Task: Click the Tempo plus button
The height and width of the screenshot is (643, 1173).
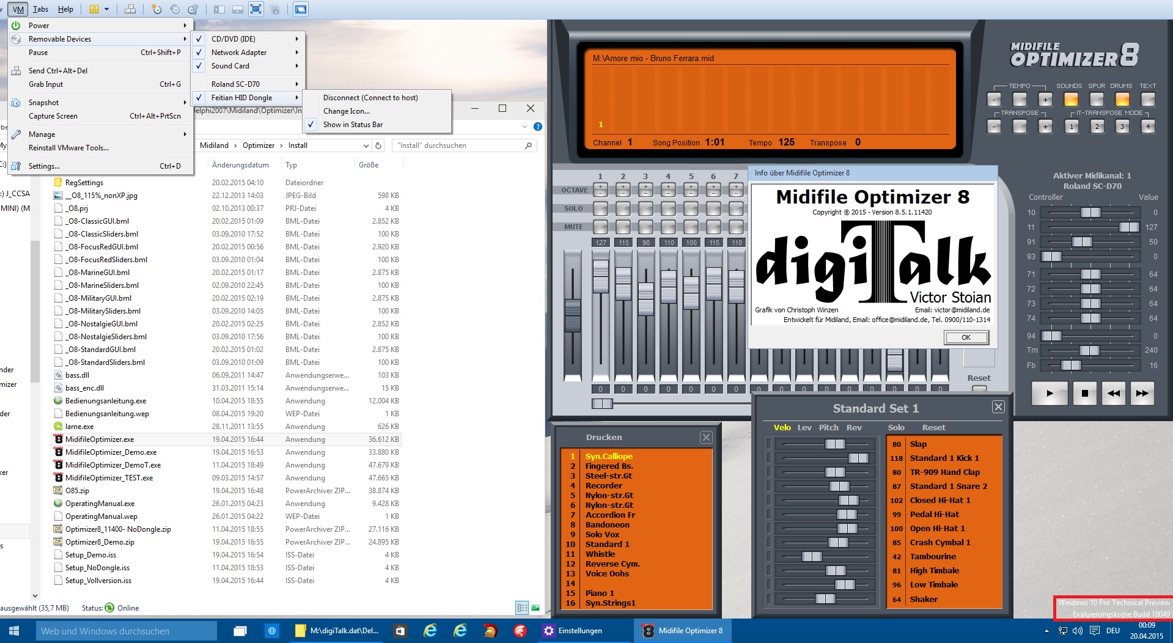Action: [1045, 100]
